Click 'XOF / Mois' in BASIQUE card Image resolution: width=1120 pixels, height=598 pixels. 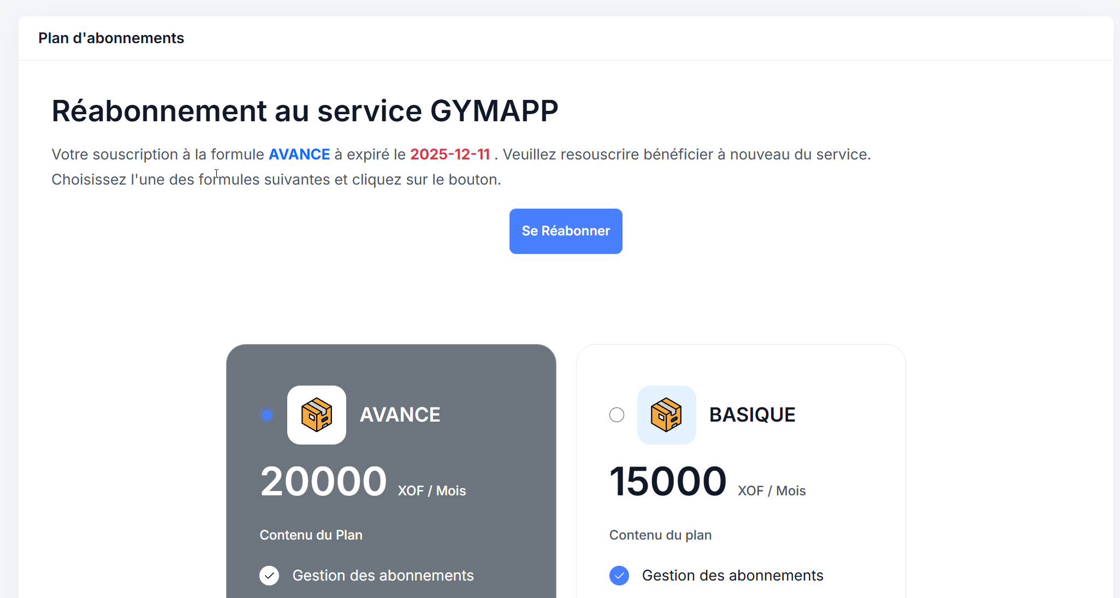point(772,491)
